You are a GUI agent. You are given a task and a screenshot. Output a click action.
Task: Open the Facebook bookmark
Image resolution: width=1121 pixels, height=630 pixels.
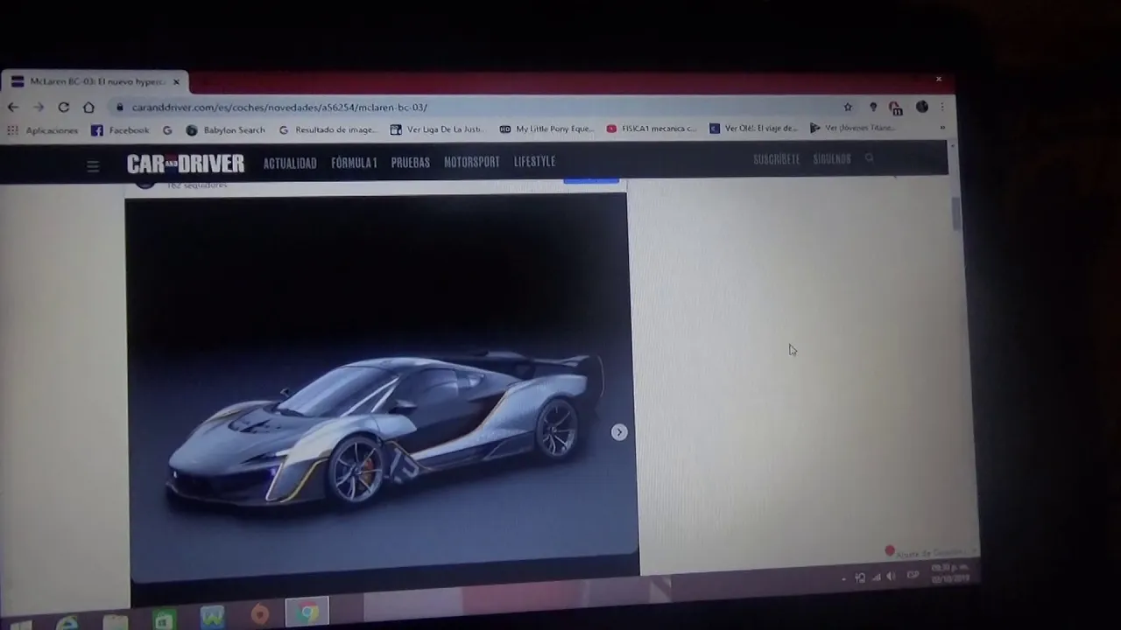120,130
